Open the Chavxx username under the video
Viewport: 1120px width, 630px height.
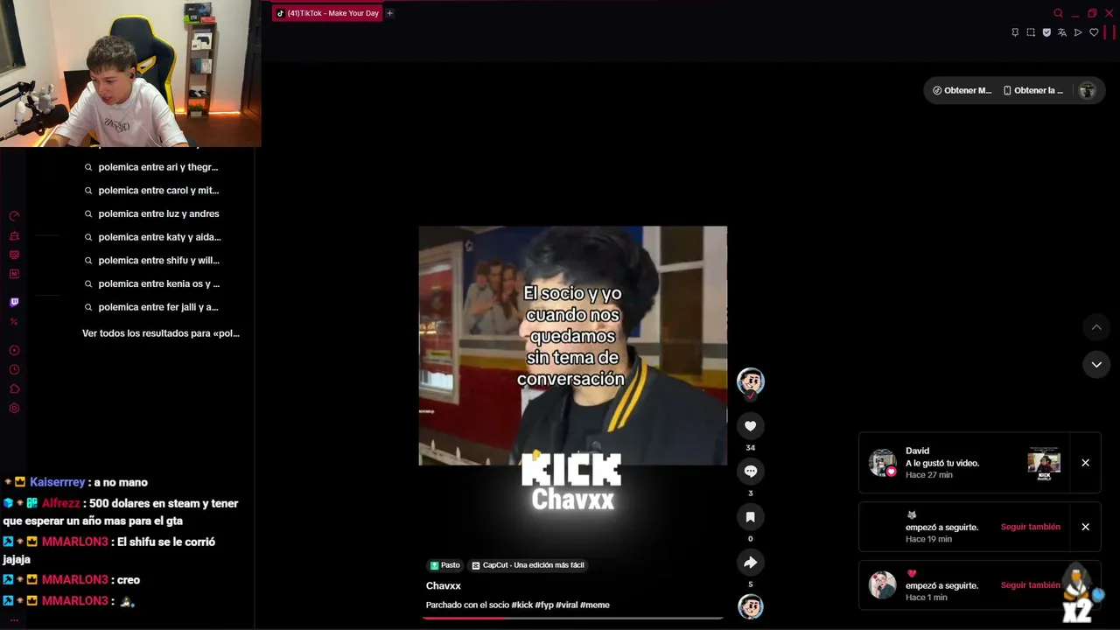[x=444, y=586]
